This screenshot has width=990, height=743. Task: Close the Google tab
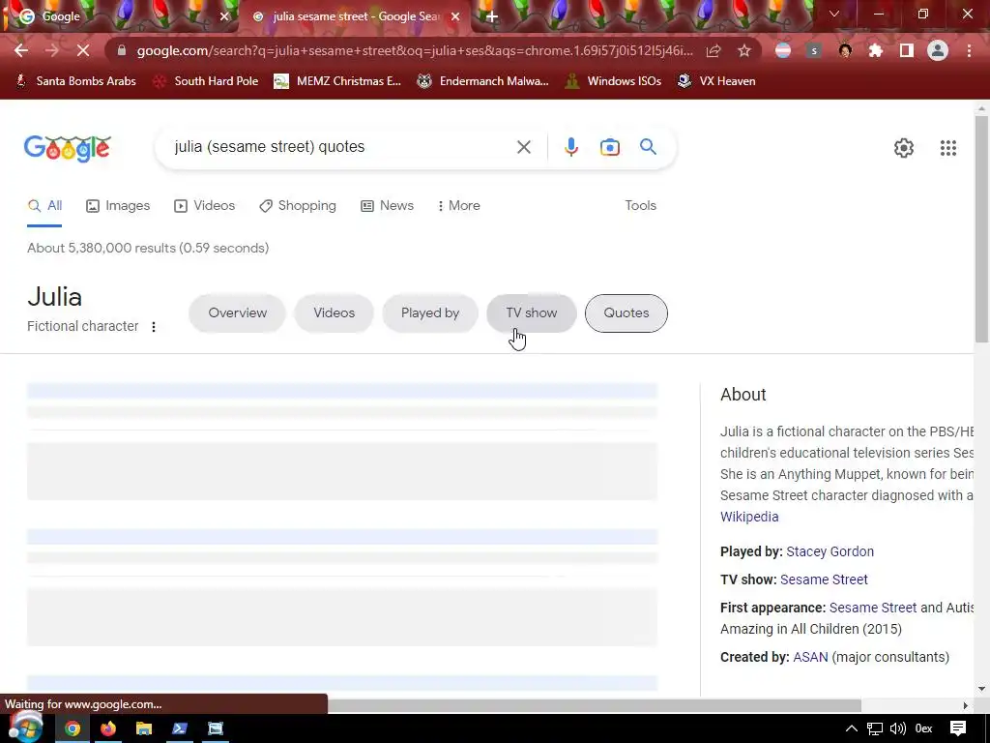(224, 16)
